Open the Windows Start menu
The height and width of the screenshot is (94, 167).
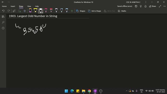click(x=66, y=91)
